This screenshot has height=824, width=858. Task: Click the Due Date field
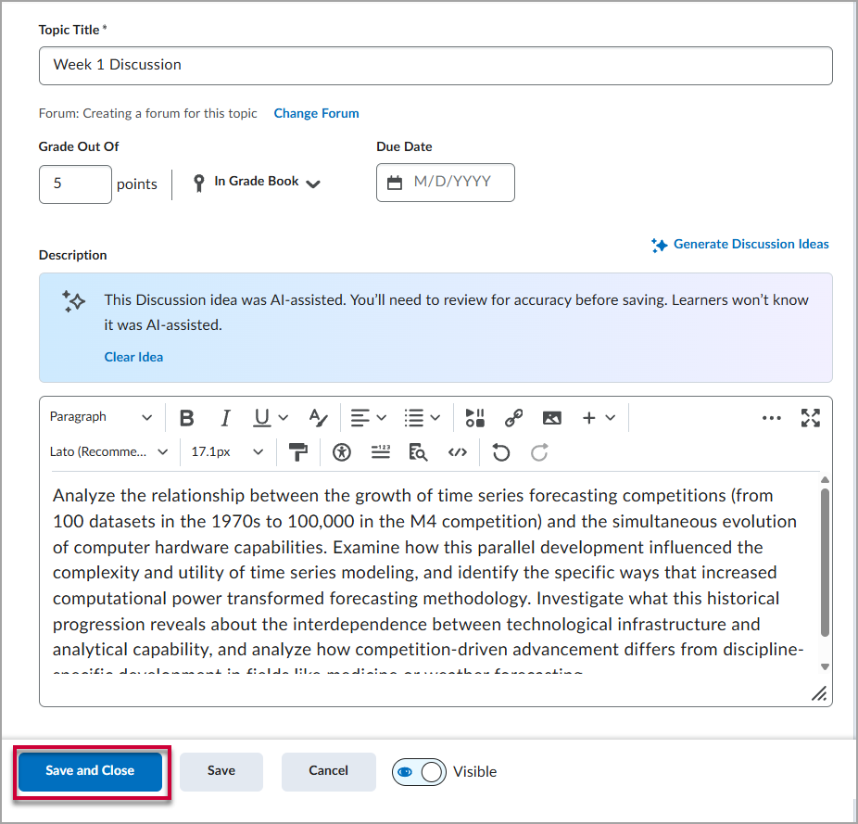point(446,183)
